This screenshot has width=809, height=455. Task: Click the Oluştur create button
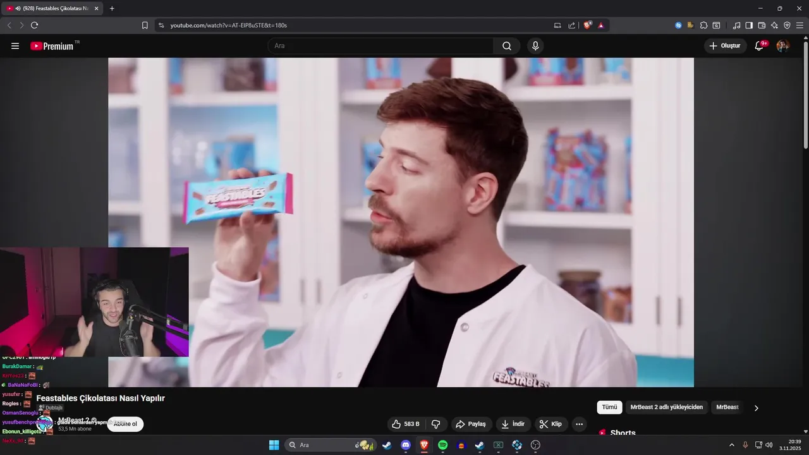point(725,46)
